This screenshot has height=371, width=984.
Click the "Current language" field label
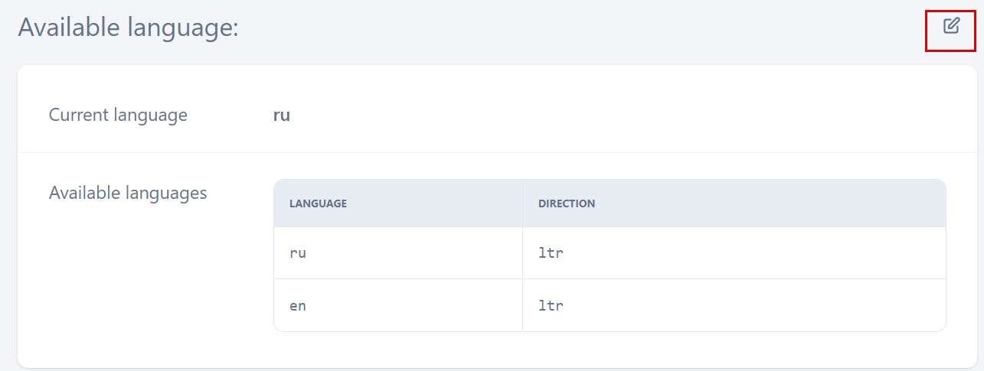[x=118, y=116]
